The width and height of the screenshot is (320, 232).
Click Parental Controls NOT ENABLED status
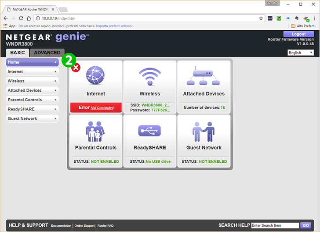click(105, 161)
